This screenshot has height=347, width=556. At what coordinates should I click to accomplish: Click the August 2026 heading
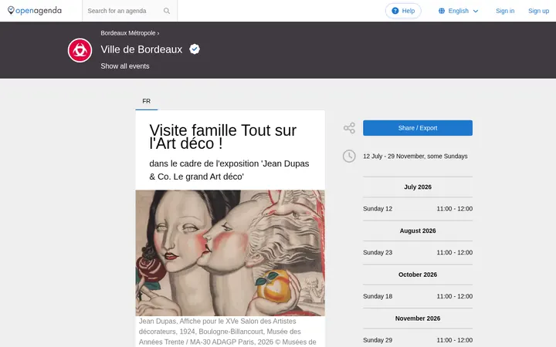pos(417,231)
